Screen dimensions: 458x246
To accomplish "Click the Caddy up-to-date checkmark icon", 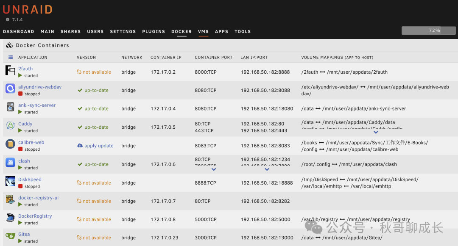I will pos(80,127).
